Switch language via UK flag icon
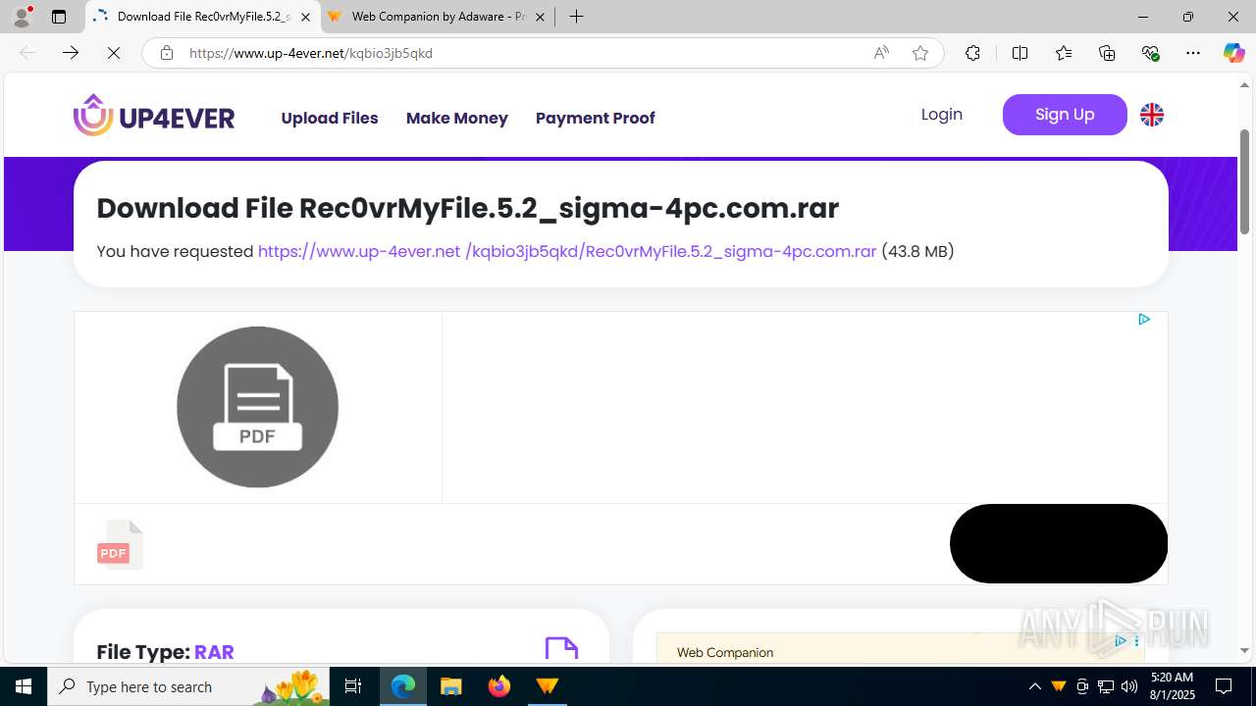This screenshot has width=1256, height=706. [x=1152, y=115]
